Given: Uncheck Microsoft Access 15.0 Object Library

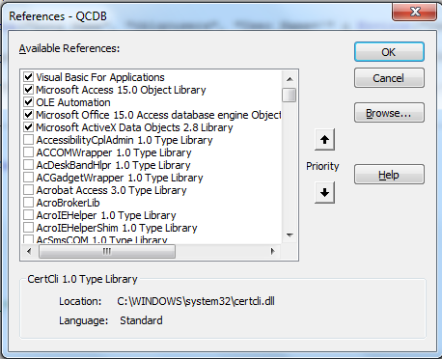Looking at the screenshot, I should [x=28, y=90].
